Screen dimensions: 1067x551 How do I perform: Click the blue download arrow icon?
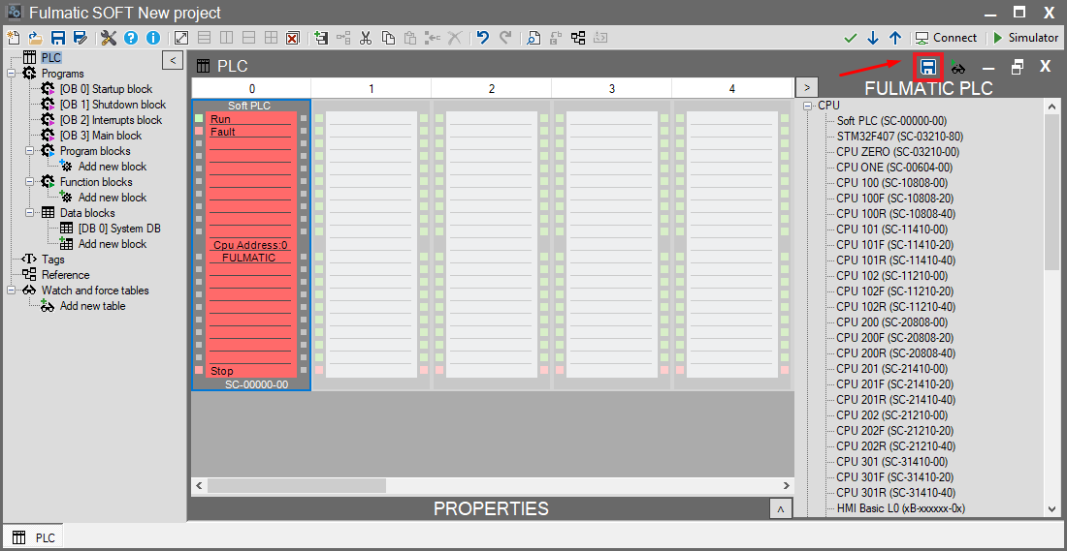pos(873,38)
